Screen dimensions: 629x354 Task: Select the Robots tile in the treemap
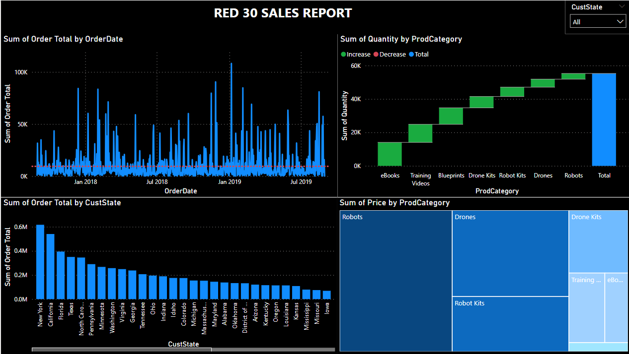396,281
